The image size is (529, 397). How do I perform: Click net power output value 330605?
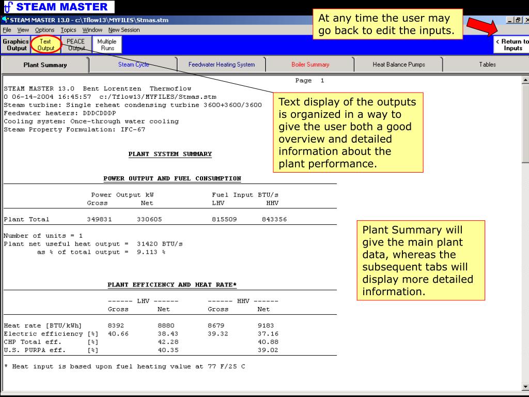pos(149,219)
